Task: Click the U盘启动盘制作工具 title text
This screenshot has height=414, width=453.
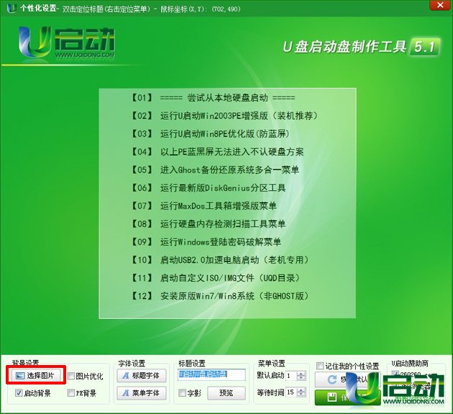Action: pos(344,47)
